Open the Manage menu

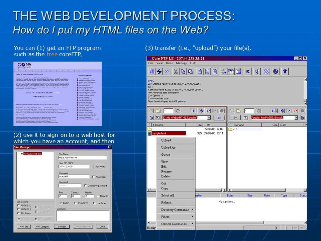tap(181, 63)
